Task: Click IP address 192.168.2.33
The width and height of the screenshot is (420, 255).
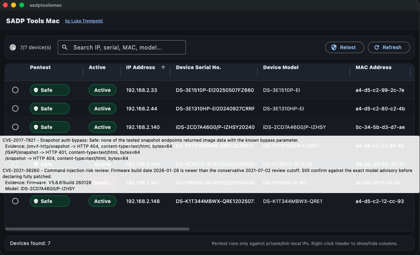Action: click(141, 90)
